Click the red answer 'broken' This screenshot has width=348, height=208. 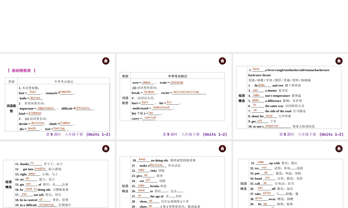[x=149, y=92]
